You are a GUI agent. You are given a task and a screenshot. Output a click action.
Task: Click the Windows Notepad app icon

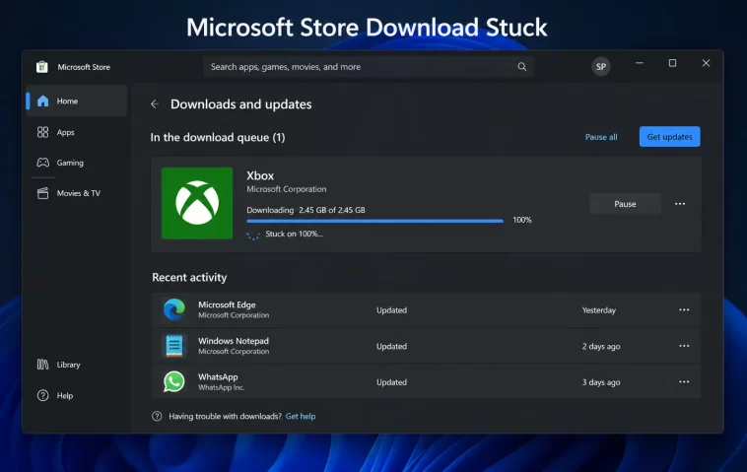174,346
